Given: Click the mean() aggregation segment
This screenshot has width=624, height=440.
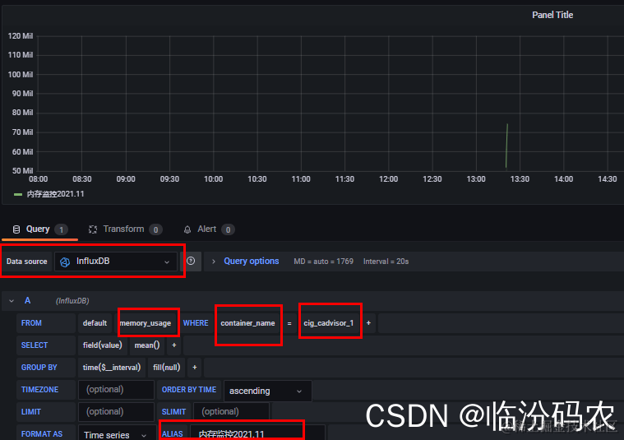Looking at the screenshot, I should [147, 345].
